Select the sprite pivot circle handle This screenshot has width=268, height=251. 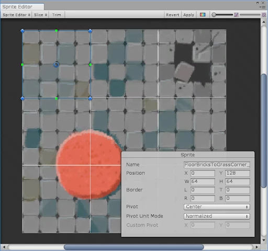tap(56, 65)
